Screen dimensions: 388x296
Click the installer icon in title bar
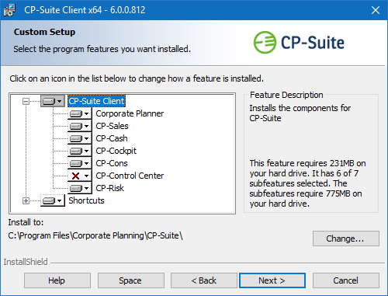pyautogui.click(x=9, y=10)
